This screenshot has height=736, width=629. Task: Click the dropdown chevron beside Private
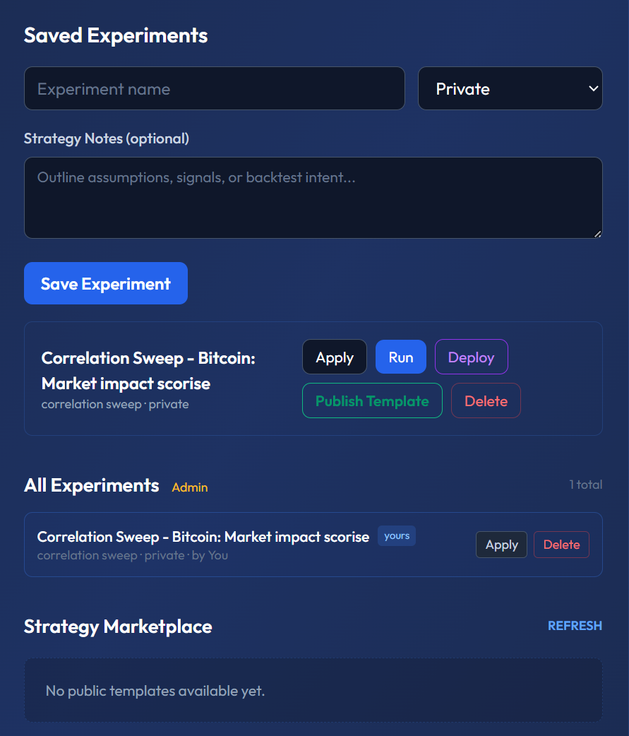tap(592, 88)
